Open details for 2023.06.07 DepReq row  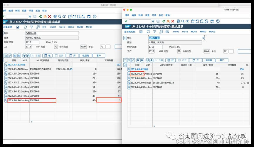129,74
